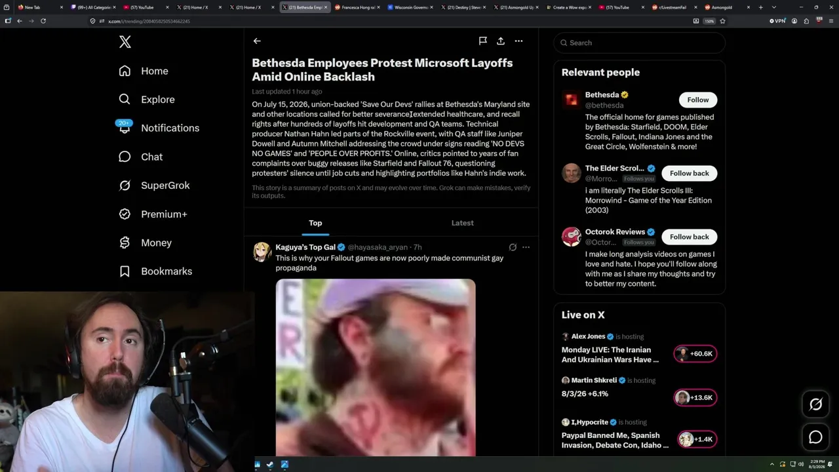The width and height of the screenshot is (839, 472).
Task: Bookmark this page with the star icon
Action: coord(722,21)
